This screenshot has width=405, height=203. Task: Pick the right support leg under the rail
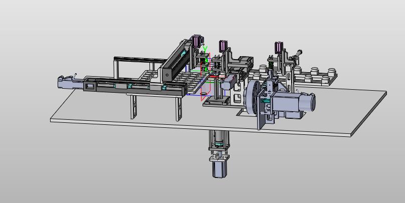pos(179,109)
